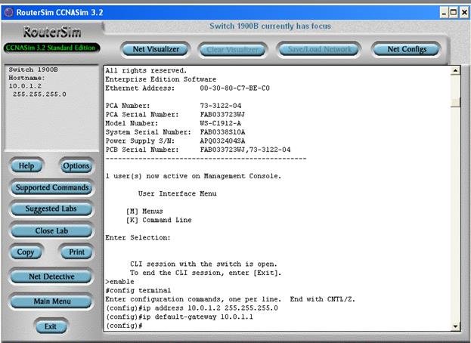Click the RouterSim title bar icon
The width and height of the screenshot is (471, 343).
tap(8, 11)
